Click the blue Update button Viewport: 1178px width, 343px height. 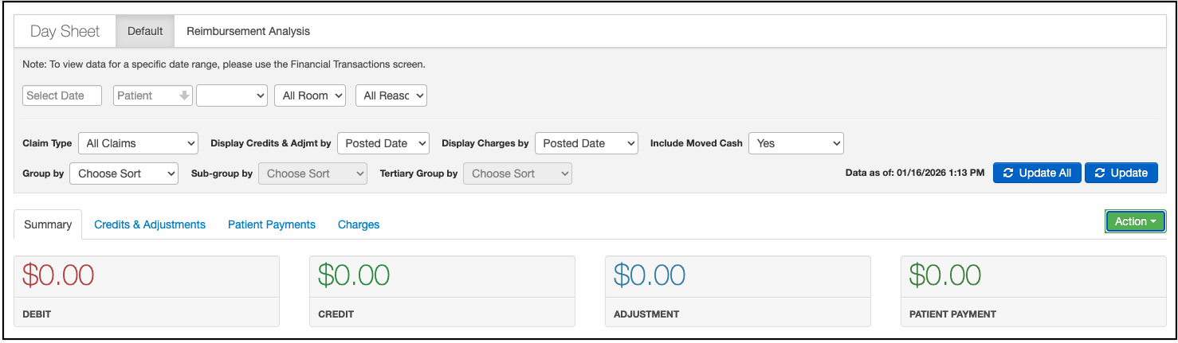[1121, 173]
